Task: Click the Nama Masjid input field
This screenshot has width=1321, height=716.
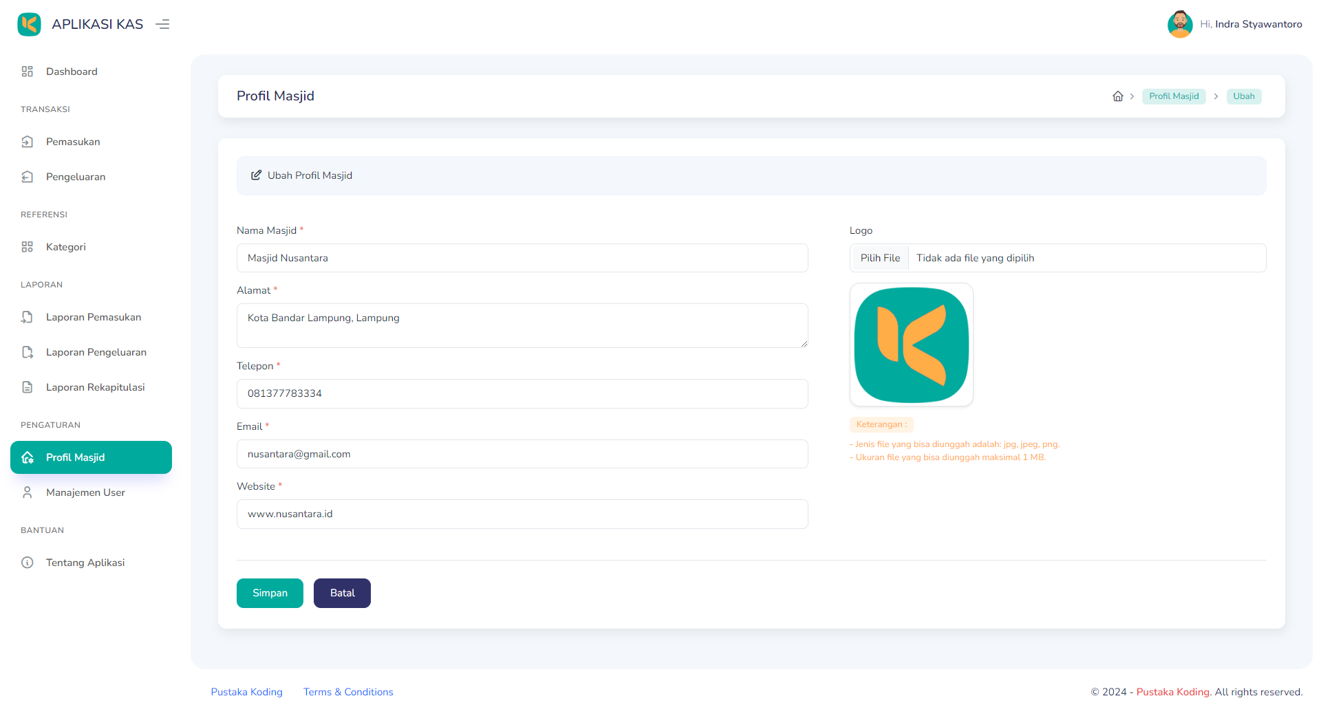Action: point(522,258)
